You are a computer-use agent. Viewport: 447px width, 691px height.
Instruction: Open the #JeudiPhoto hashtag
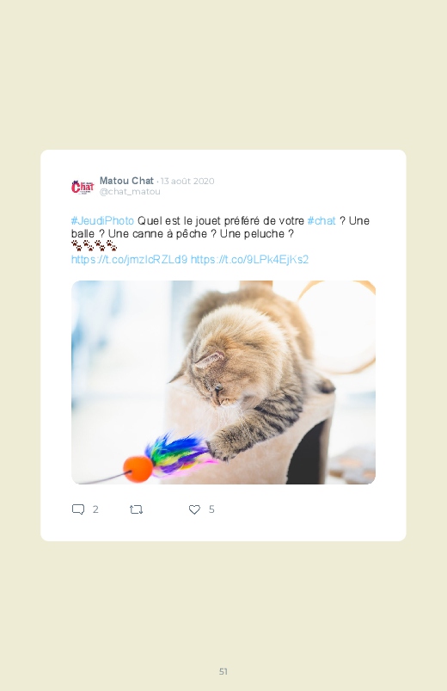point(102,221)
